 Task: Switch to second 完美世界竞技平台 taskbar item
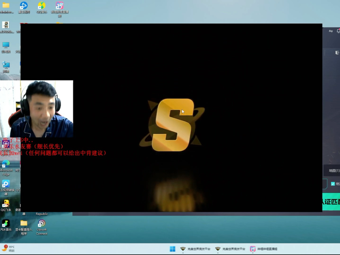[x=230, y=249]
